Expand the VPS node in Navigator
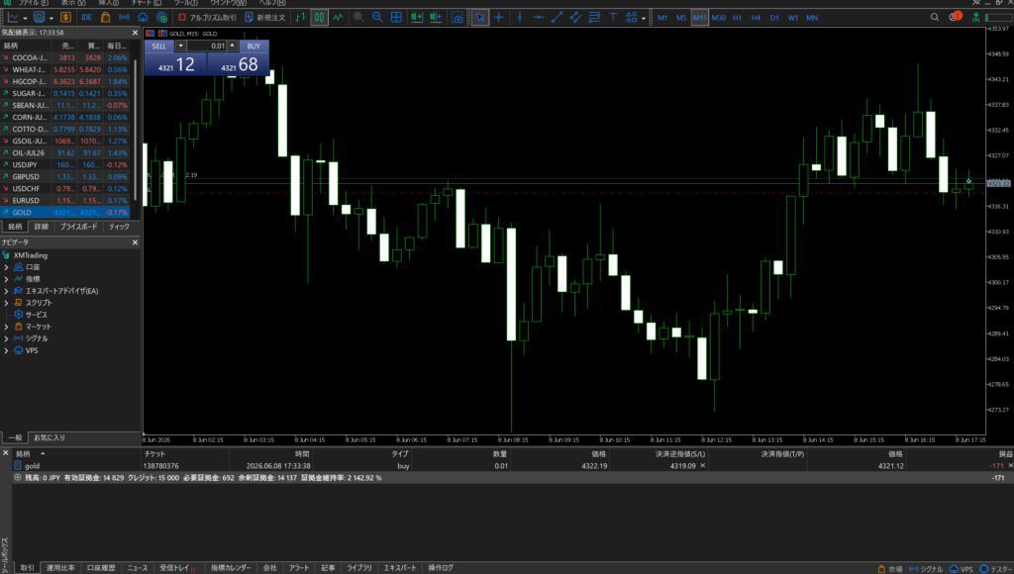The image size is (1014, 574). point(7,350)
